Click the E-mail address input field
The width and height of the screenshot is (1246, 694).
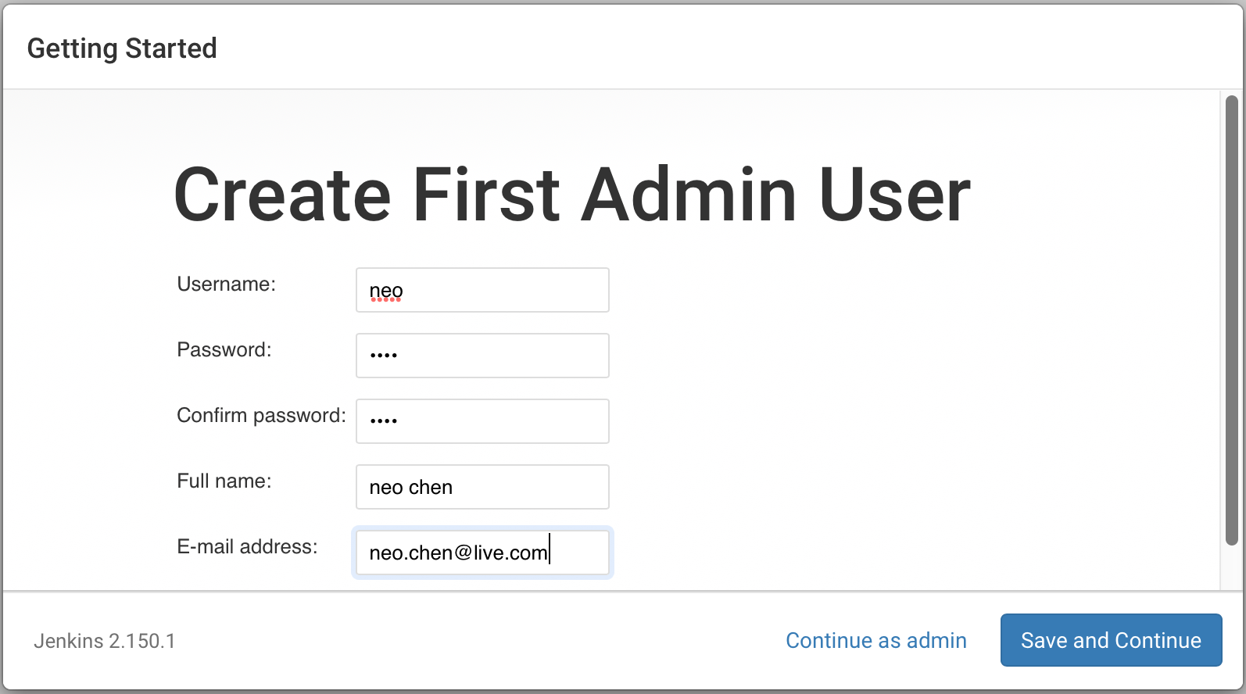click(x=482, y=553)
